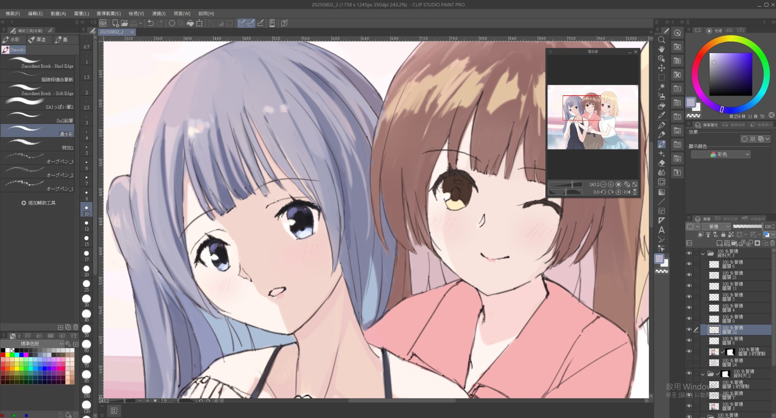This screenshot has height=418, width=776.
Task: Open the help question mark icon
Action: point(285,23)
